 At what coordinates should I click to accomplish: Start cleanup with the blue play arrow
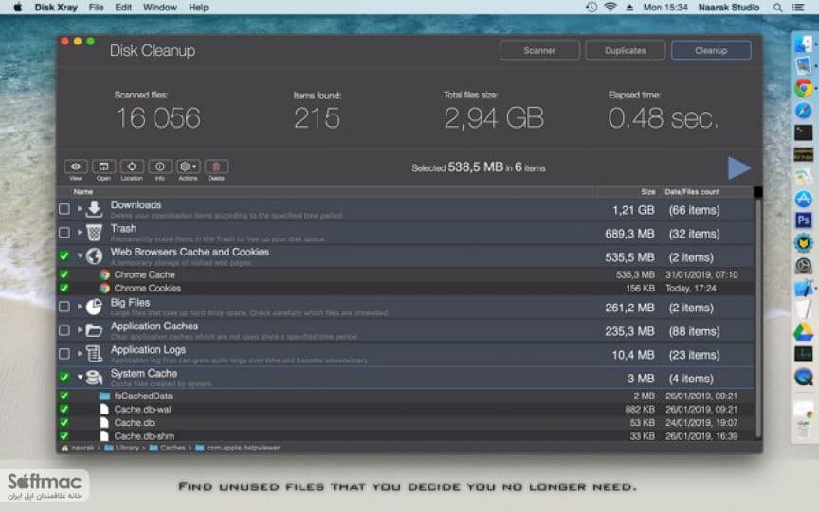tap(739, 167)
